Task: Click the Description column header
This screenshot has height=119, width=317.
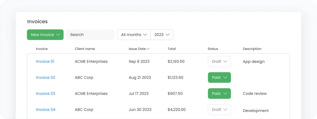Action: (x=252, y=49)
